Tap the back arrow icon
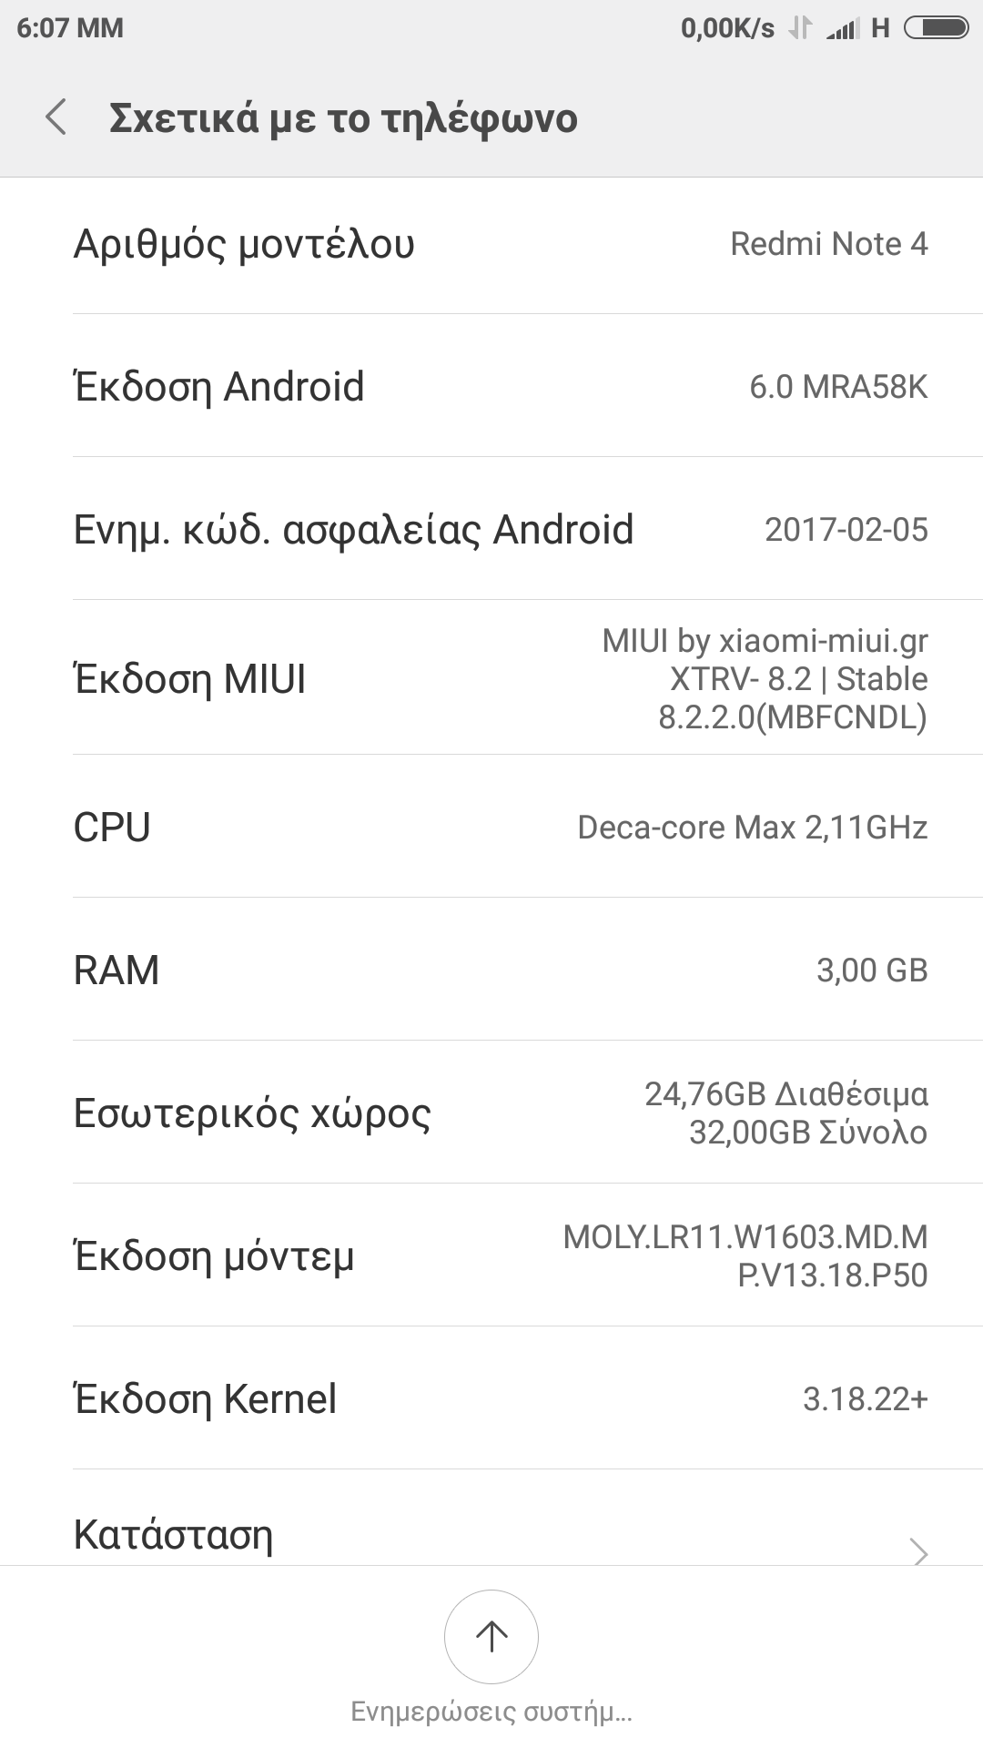Viewport: 983px width, 1748px height. tap(56, 117)
